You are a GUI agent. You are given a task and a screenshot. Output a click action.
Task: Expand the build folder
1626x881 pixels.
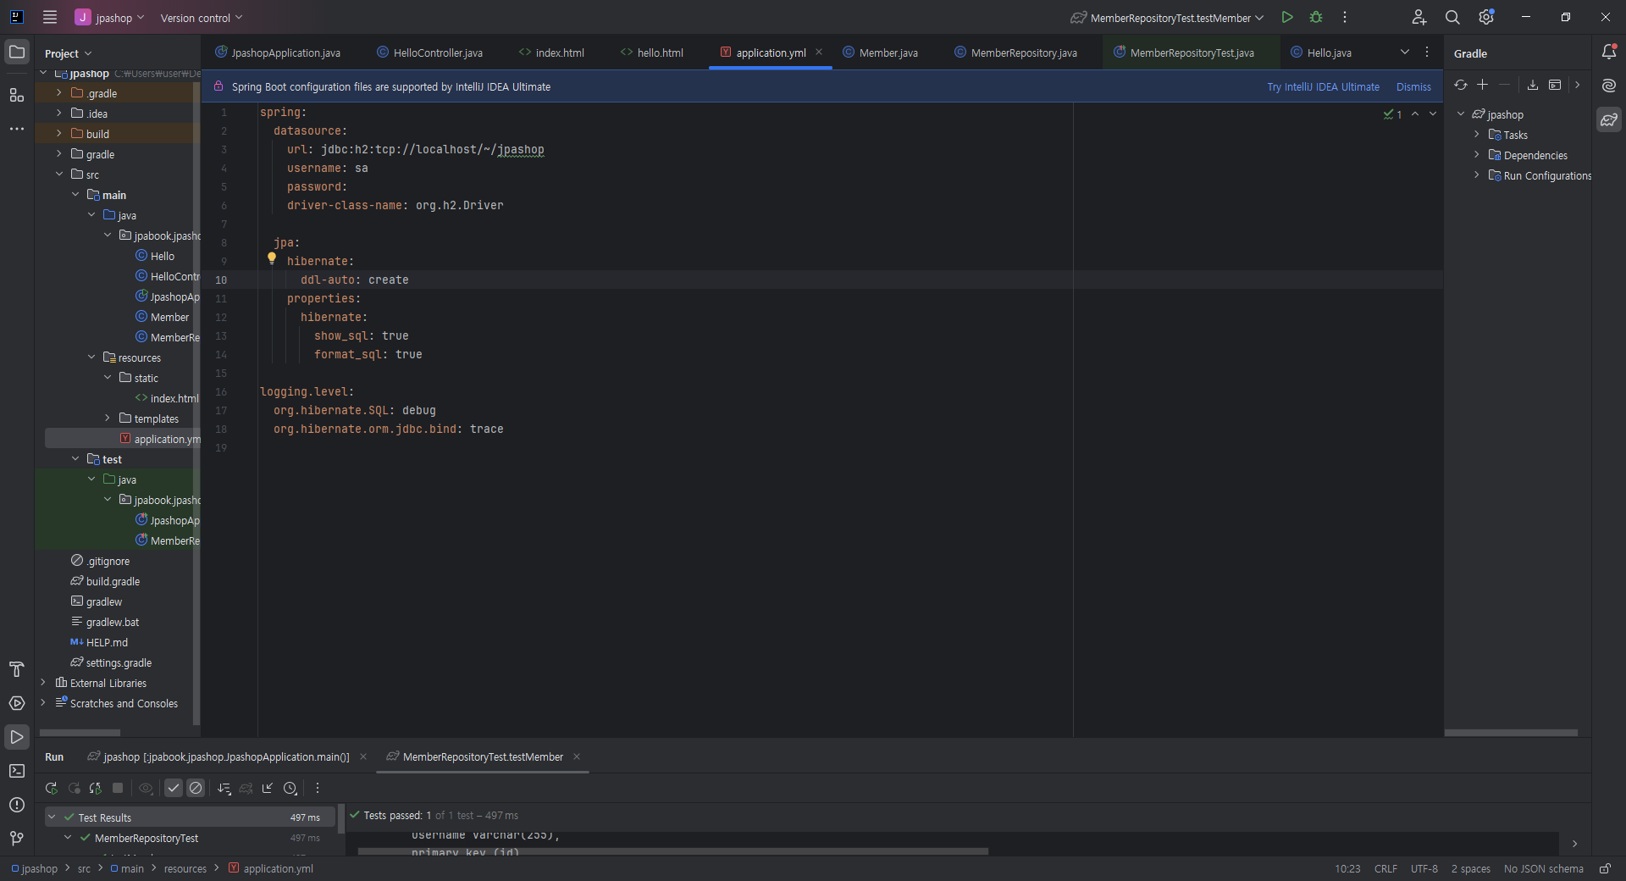pos(58,134)
